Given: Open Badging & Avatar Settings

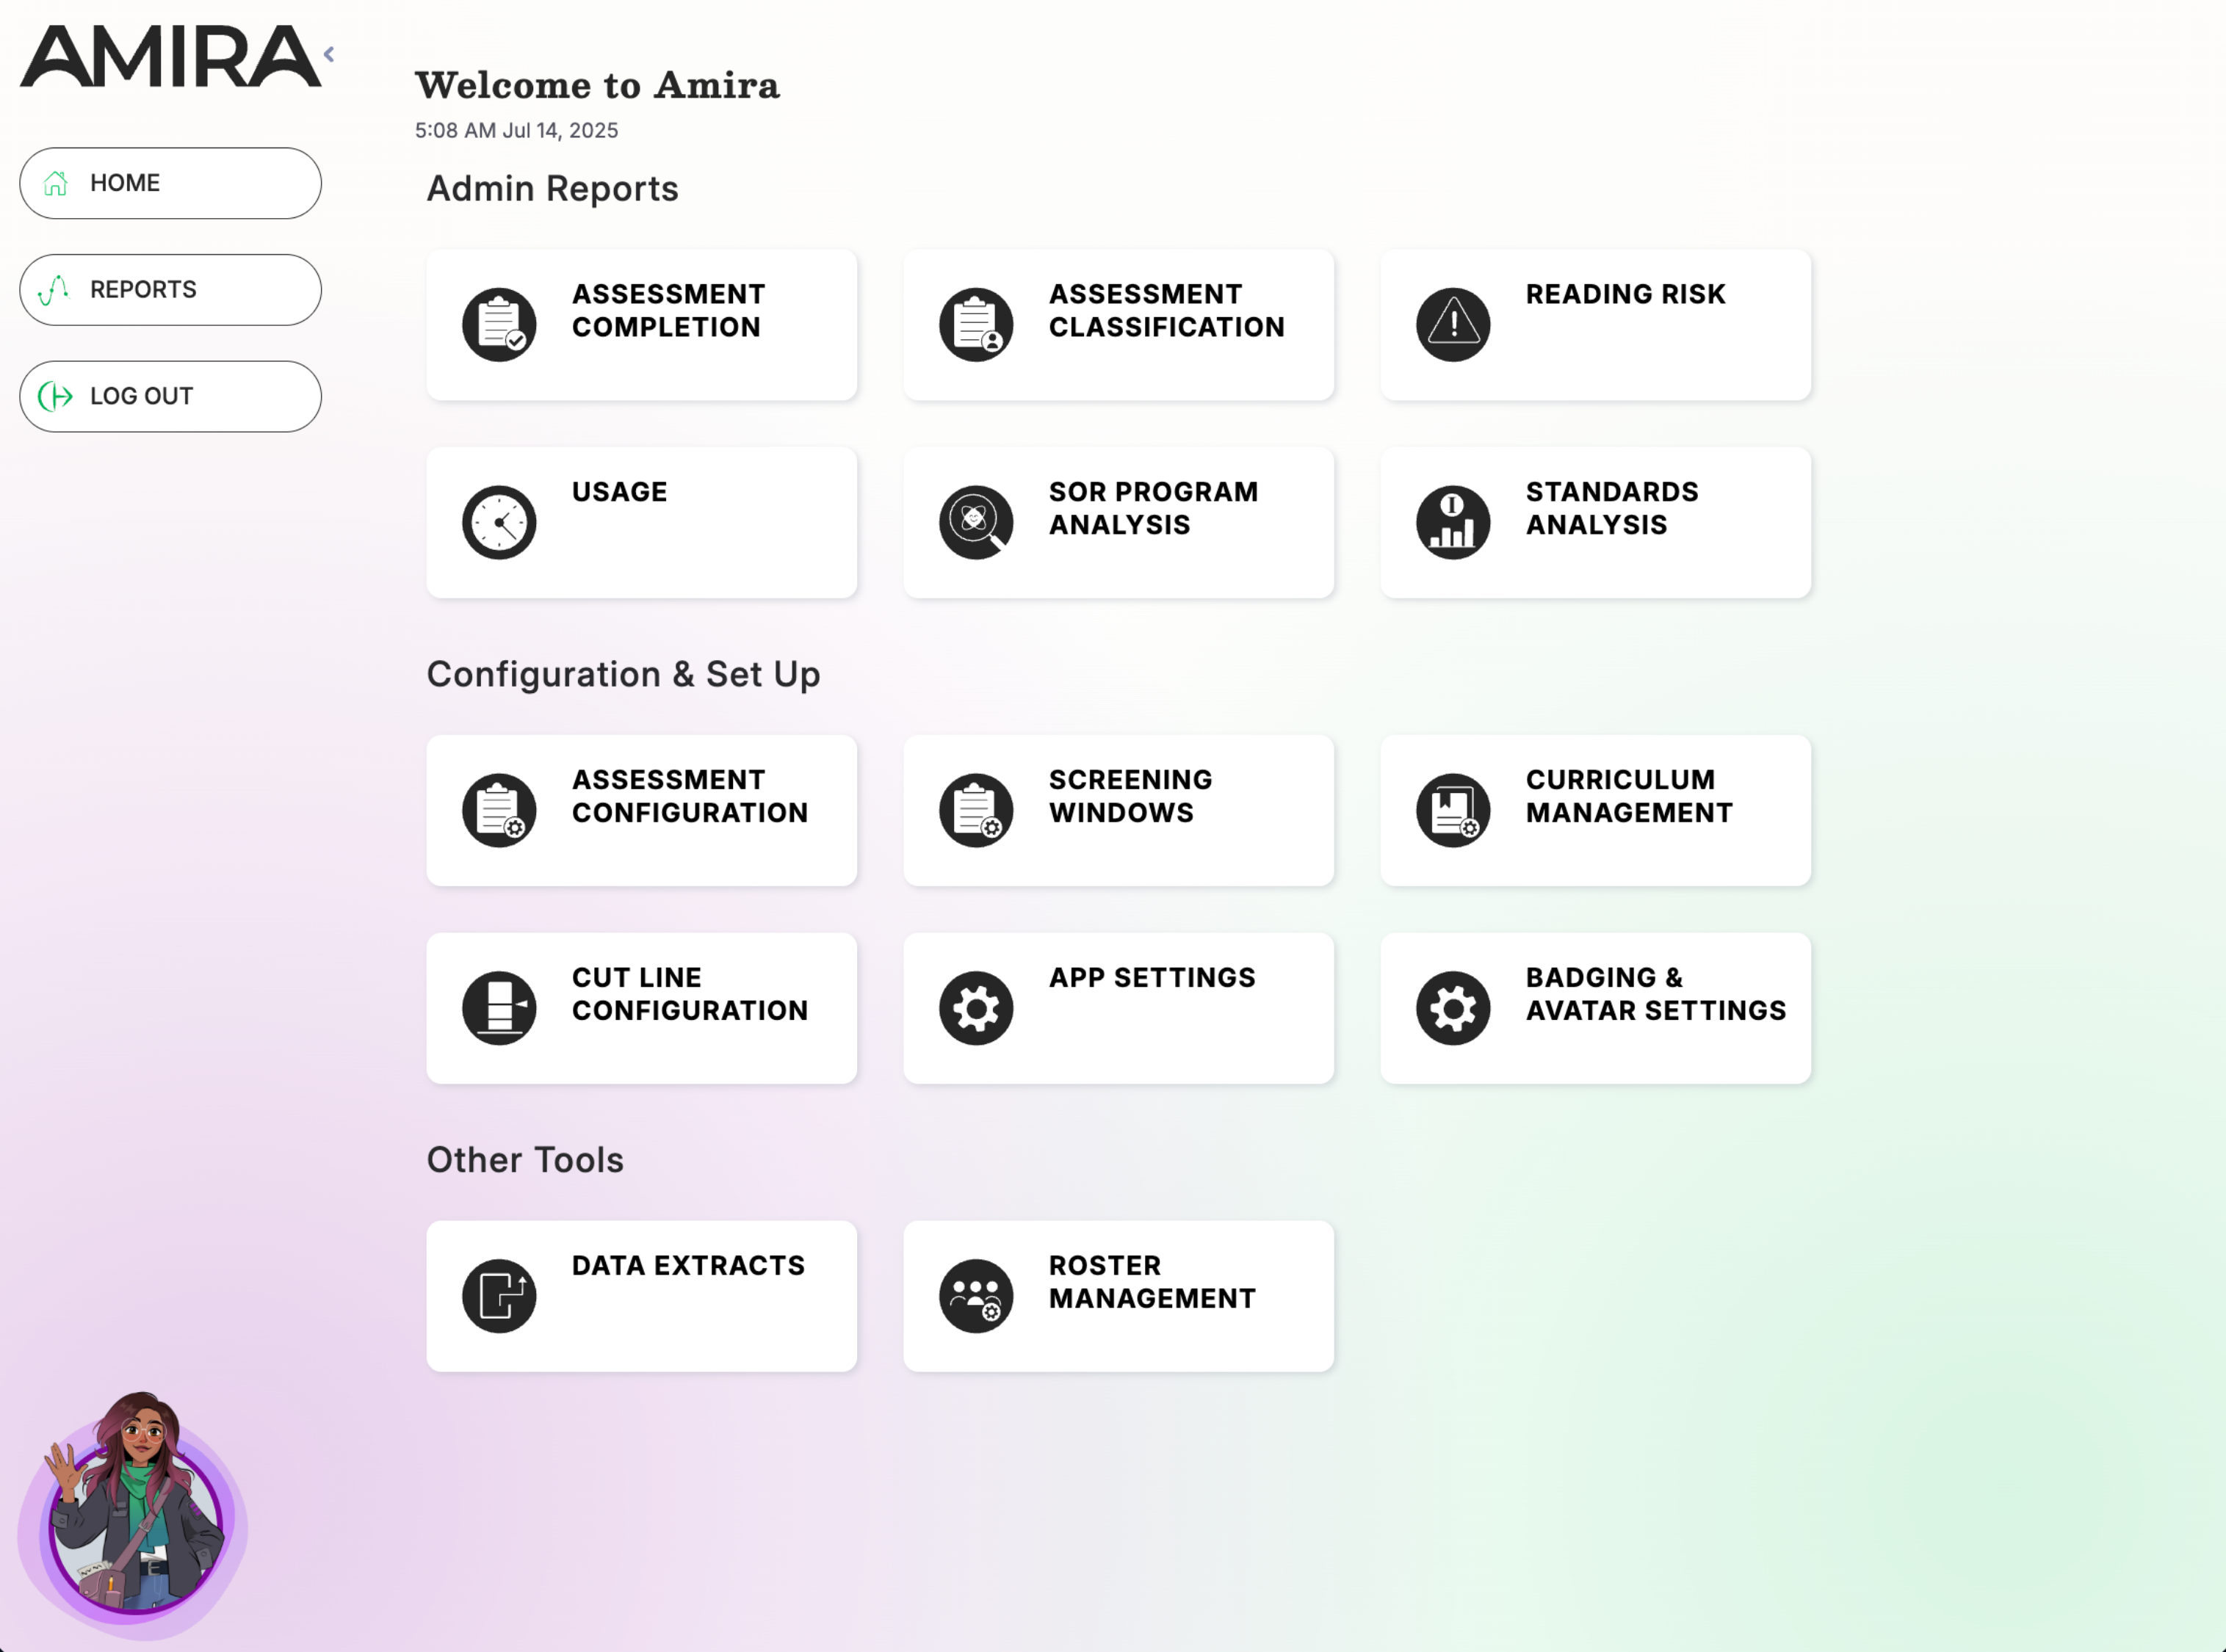Looking at the screenshot, I should pyautogui.click(x=1595, y=1008).
